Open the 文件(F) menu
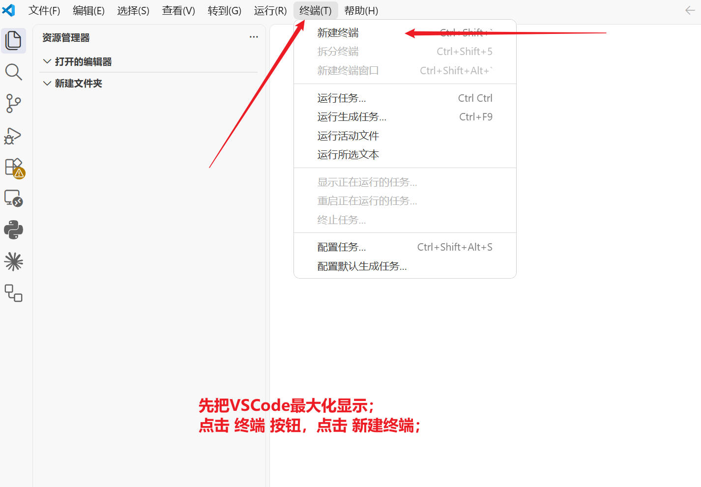Viewport: 701px width, 487px height. (x=44, y=11)
